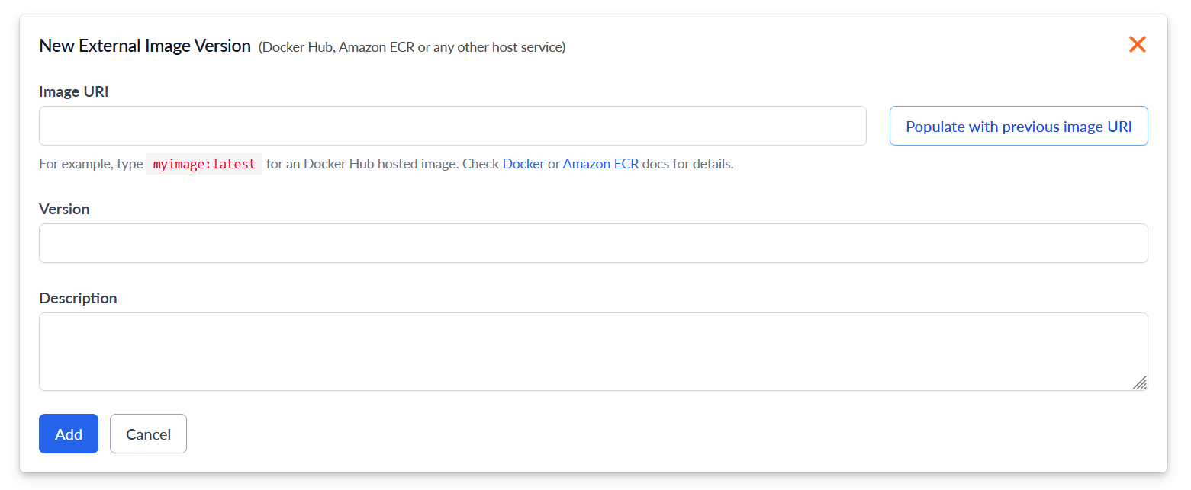This screenshot has width=1191, height=490.
Task: Click the Description box resize handle
Action: click(x=1140, y=383)
